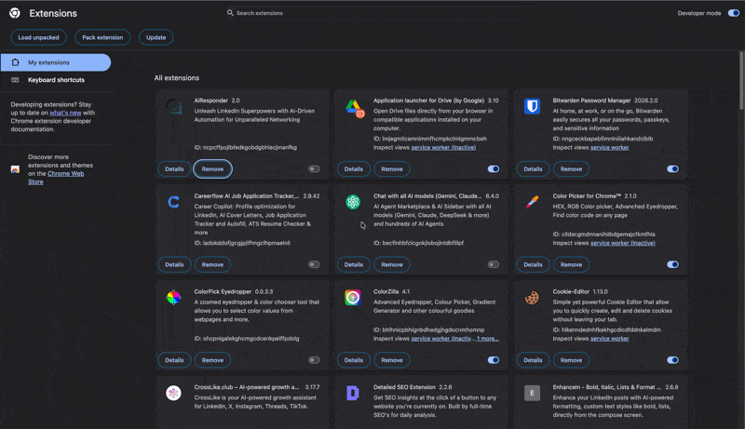Click the CrossLike.club extension icon

(173, 393)
